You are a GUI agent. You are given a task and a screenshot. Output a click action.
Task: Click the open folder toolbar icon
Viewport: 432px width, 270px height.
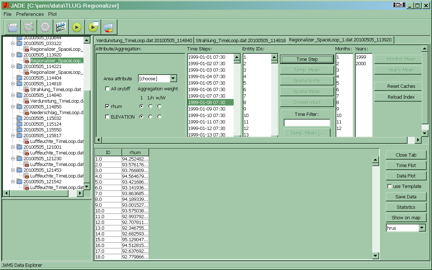[x=13, y=27]
